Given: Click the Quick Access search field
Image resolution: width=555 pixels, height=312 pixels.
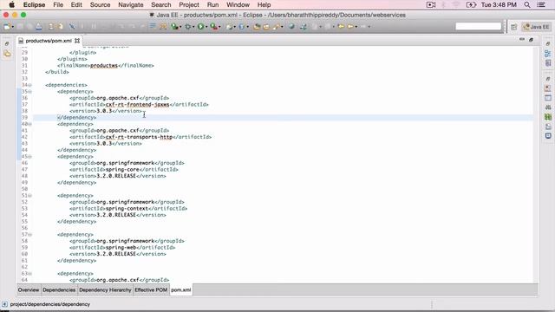Looking at the screenshot, I should (x=479, y=27).
